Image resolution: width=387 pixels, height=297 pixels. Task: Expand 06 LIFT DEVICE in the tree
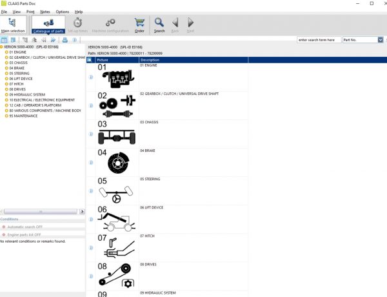point(6,79)
